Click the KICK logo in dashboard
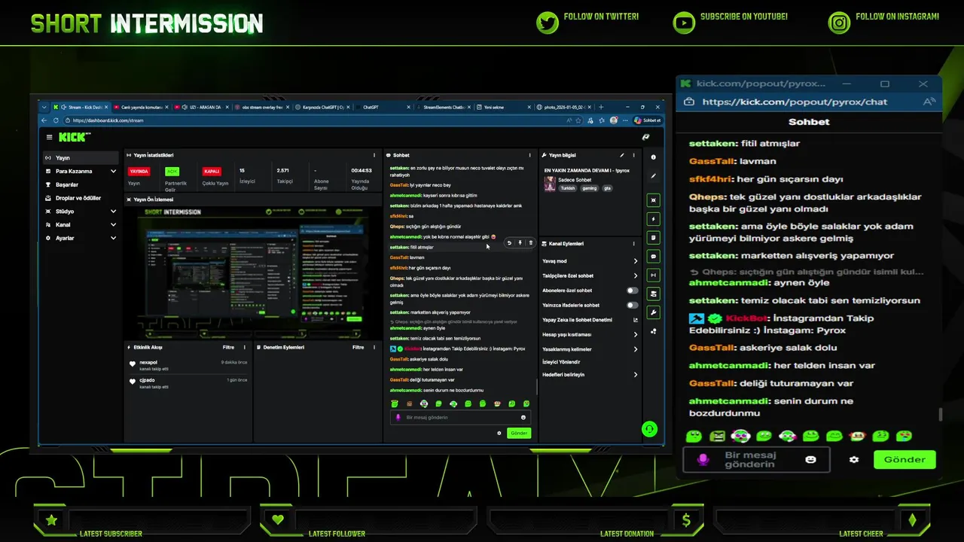This screenshot has height=542, width=964. (74, 137)
